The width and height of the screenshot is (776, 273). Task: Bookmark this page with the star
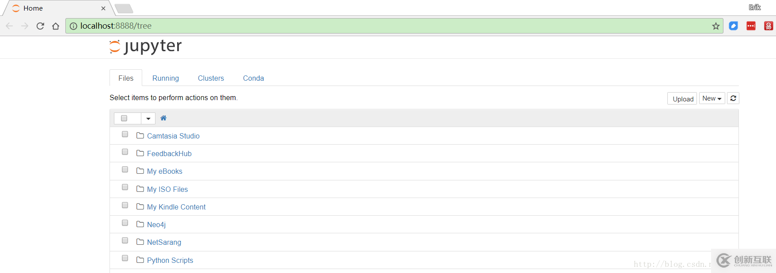tap(716, 26)
